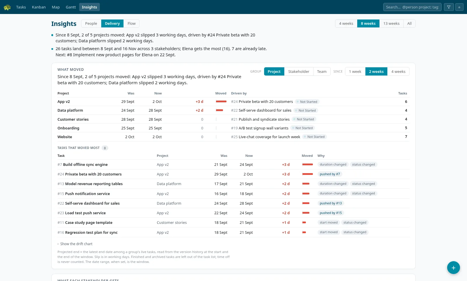467x281 pixels.
Task: Group What Moved by Stakeholder
Action: click(299, 71)
